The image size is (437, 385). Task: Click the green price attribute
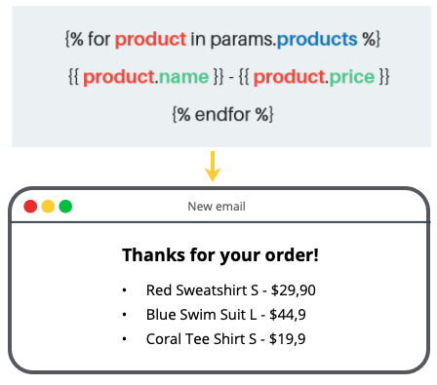coord(352,77)
